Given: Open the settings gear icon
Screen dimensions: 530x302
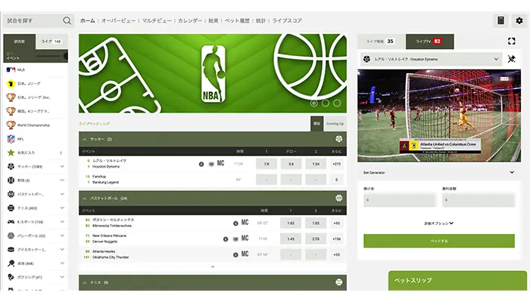Looking at the screenshot, I should [x=519, y=20].
